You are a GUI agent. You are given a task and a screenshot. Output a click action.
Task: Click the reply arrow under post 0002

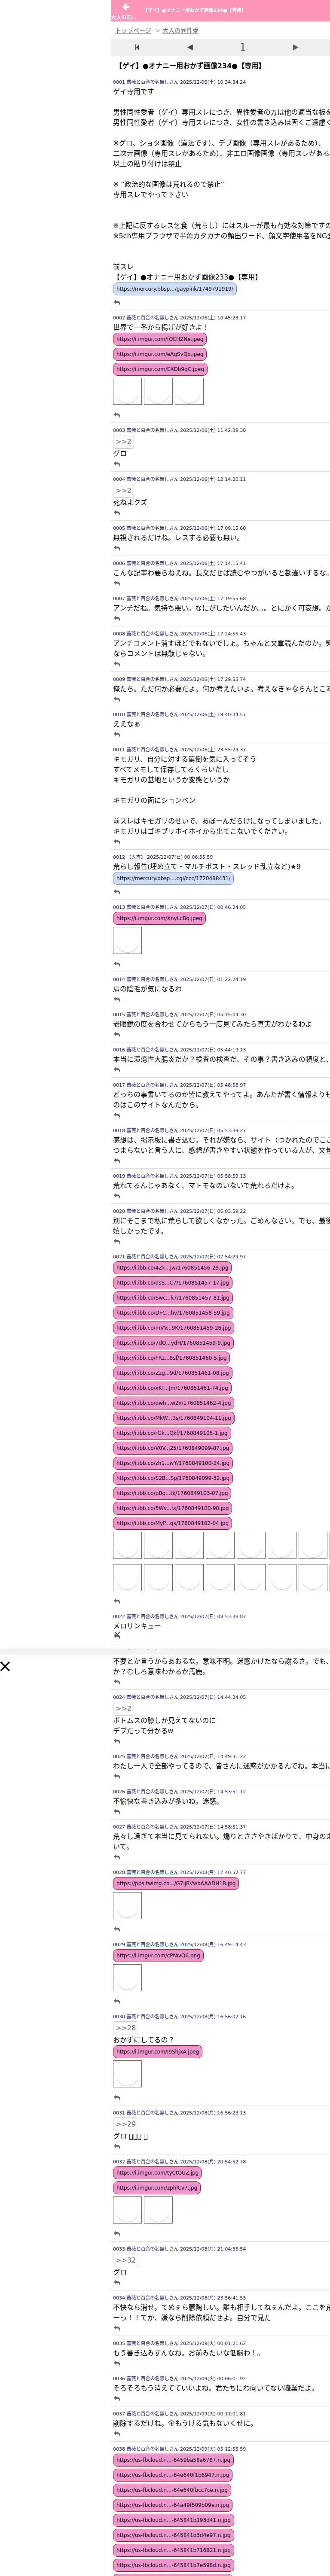(117, 415)
